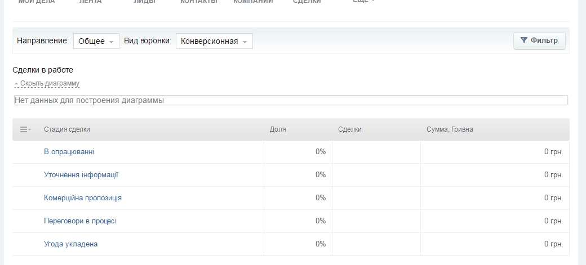
Task: Click the Доля column header
Action: tap(278, 129)
